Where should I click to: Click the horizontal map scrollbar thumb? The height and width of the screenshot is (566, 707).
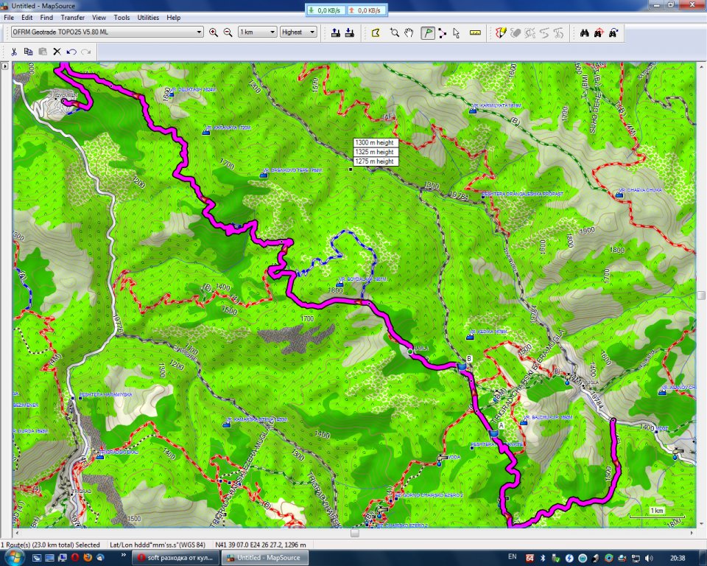355,533
